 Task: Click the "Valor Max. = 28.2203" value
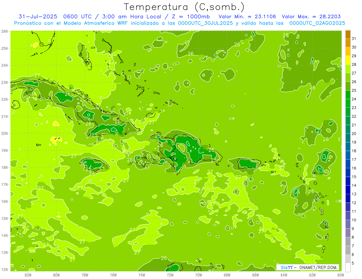[x=311, y=17]
